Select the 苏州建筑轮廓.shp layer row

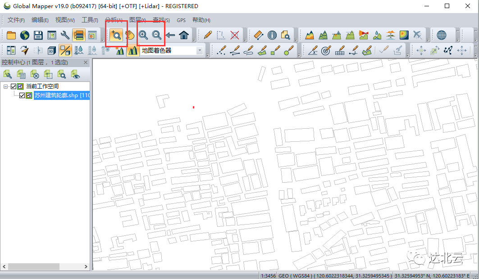62,95
